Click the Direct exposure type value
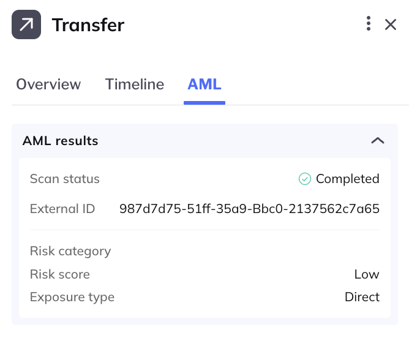This screenshot has height=360, width=409. pos(362,297)
